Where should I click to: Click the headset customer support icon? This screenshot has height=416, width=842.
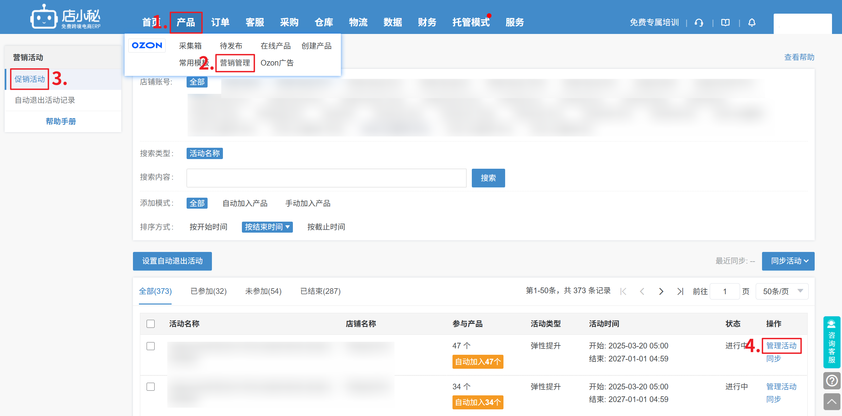(699, 23)
